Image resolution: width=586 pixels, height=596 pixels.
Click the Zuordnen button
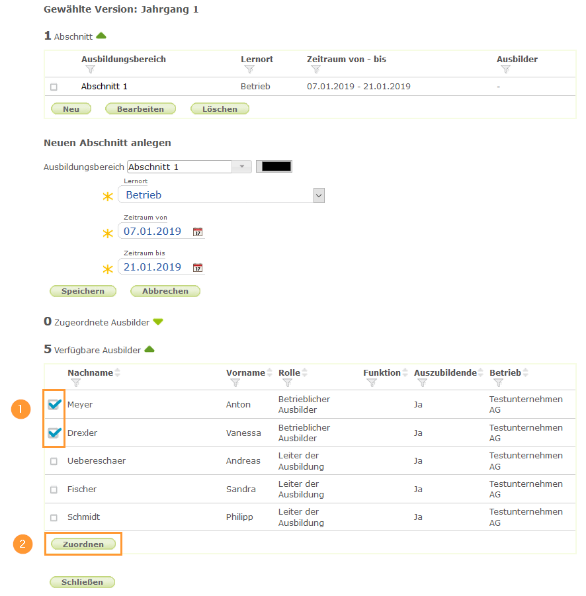pos(83,544)
